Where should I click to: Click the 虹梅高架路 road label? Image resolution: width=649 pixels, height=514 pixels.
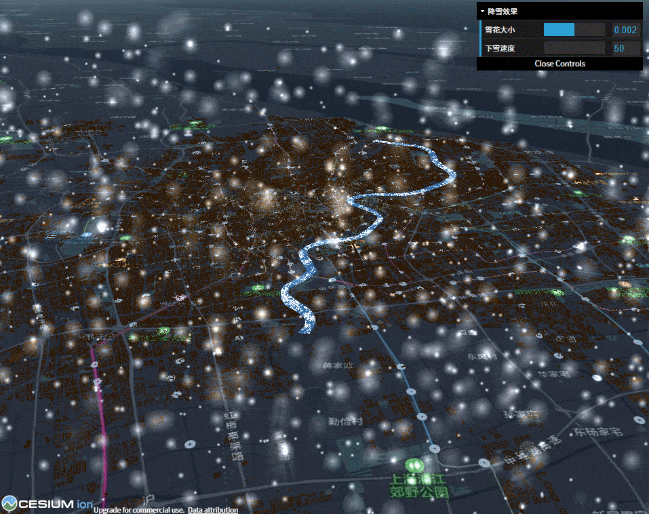233,436
